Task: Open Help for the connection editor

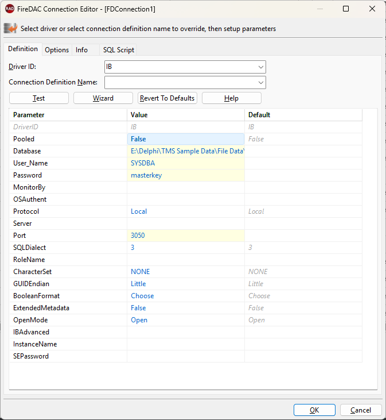Action: pos(231,98)
